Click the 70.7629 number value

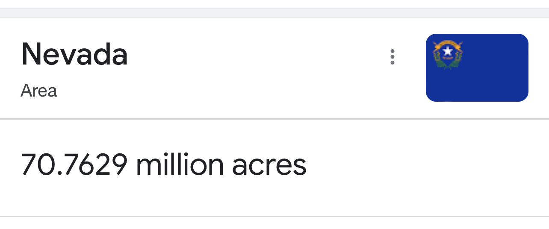point(74,165)
